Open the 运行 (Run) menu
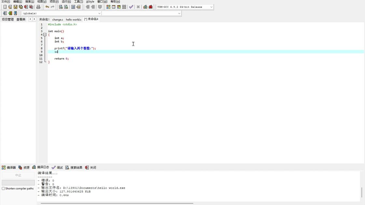Screen dimensions: 365x205 (x=66, y=2)
